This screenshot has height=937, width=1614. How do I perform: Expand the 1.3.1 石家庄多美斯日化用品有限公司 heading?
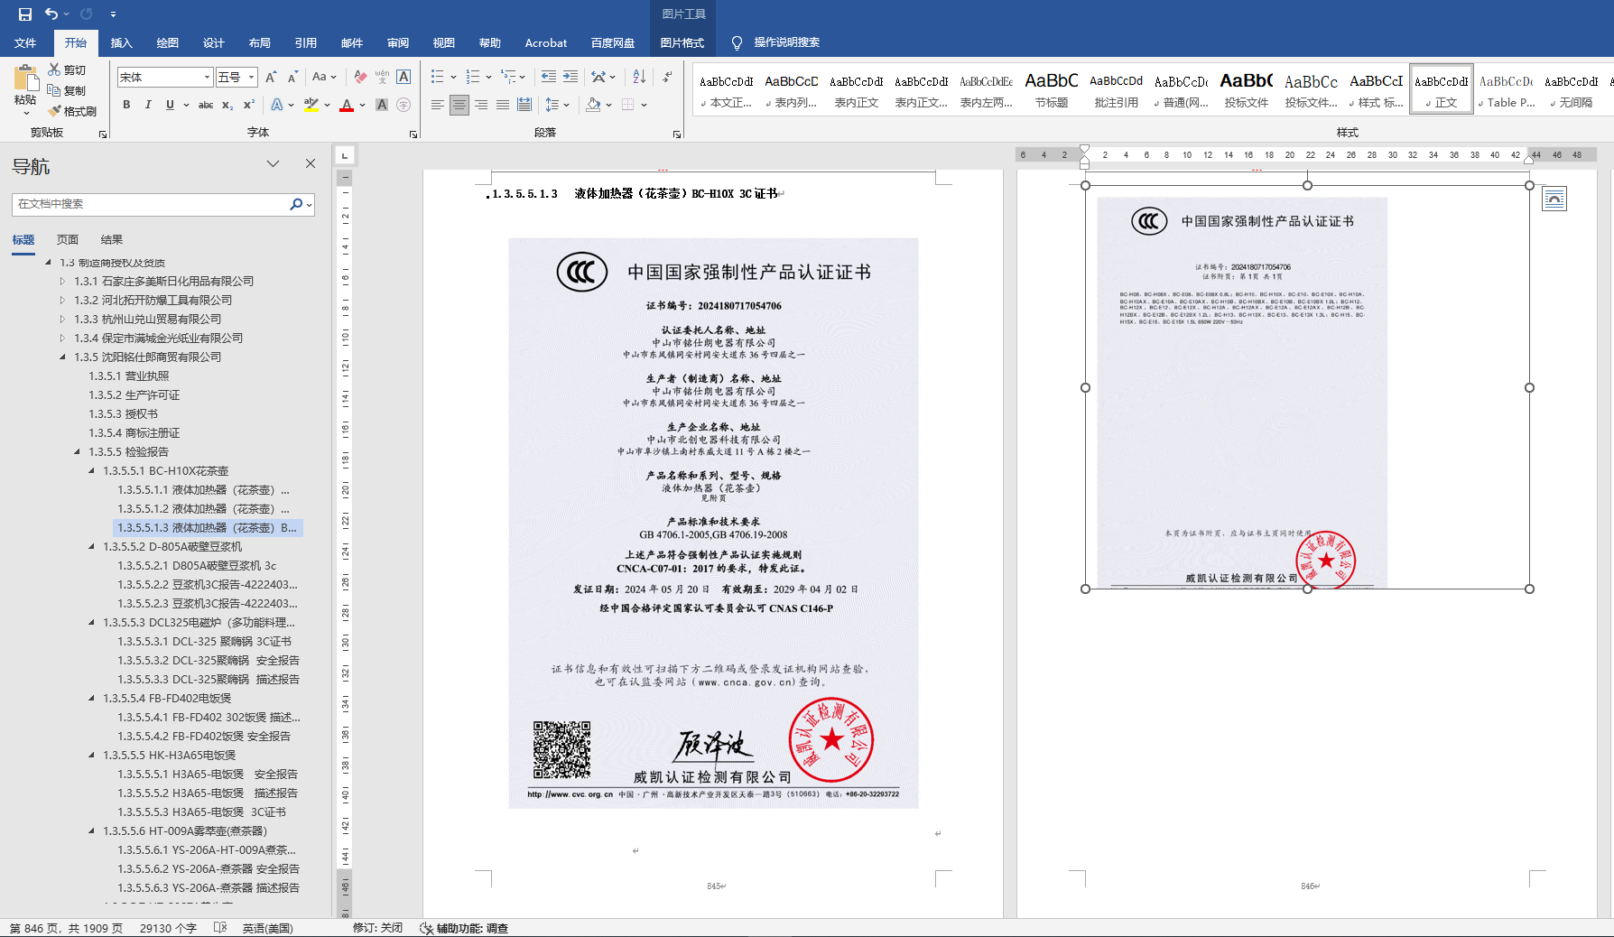coord(62,282)
